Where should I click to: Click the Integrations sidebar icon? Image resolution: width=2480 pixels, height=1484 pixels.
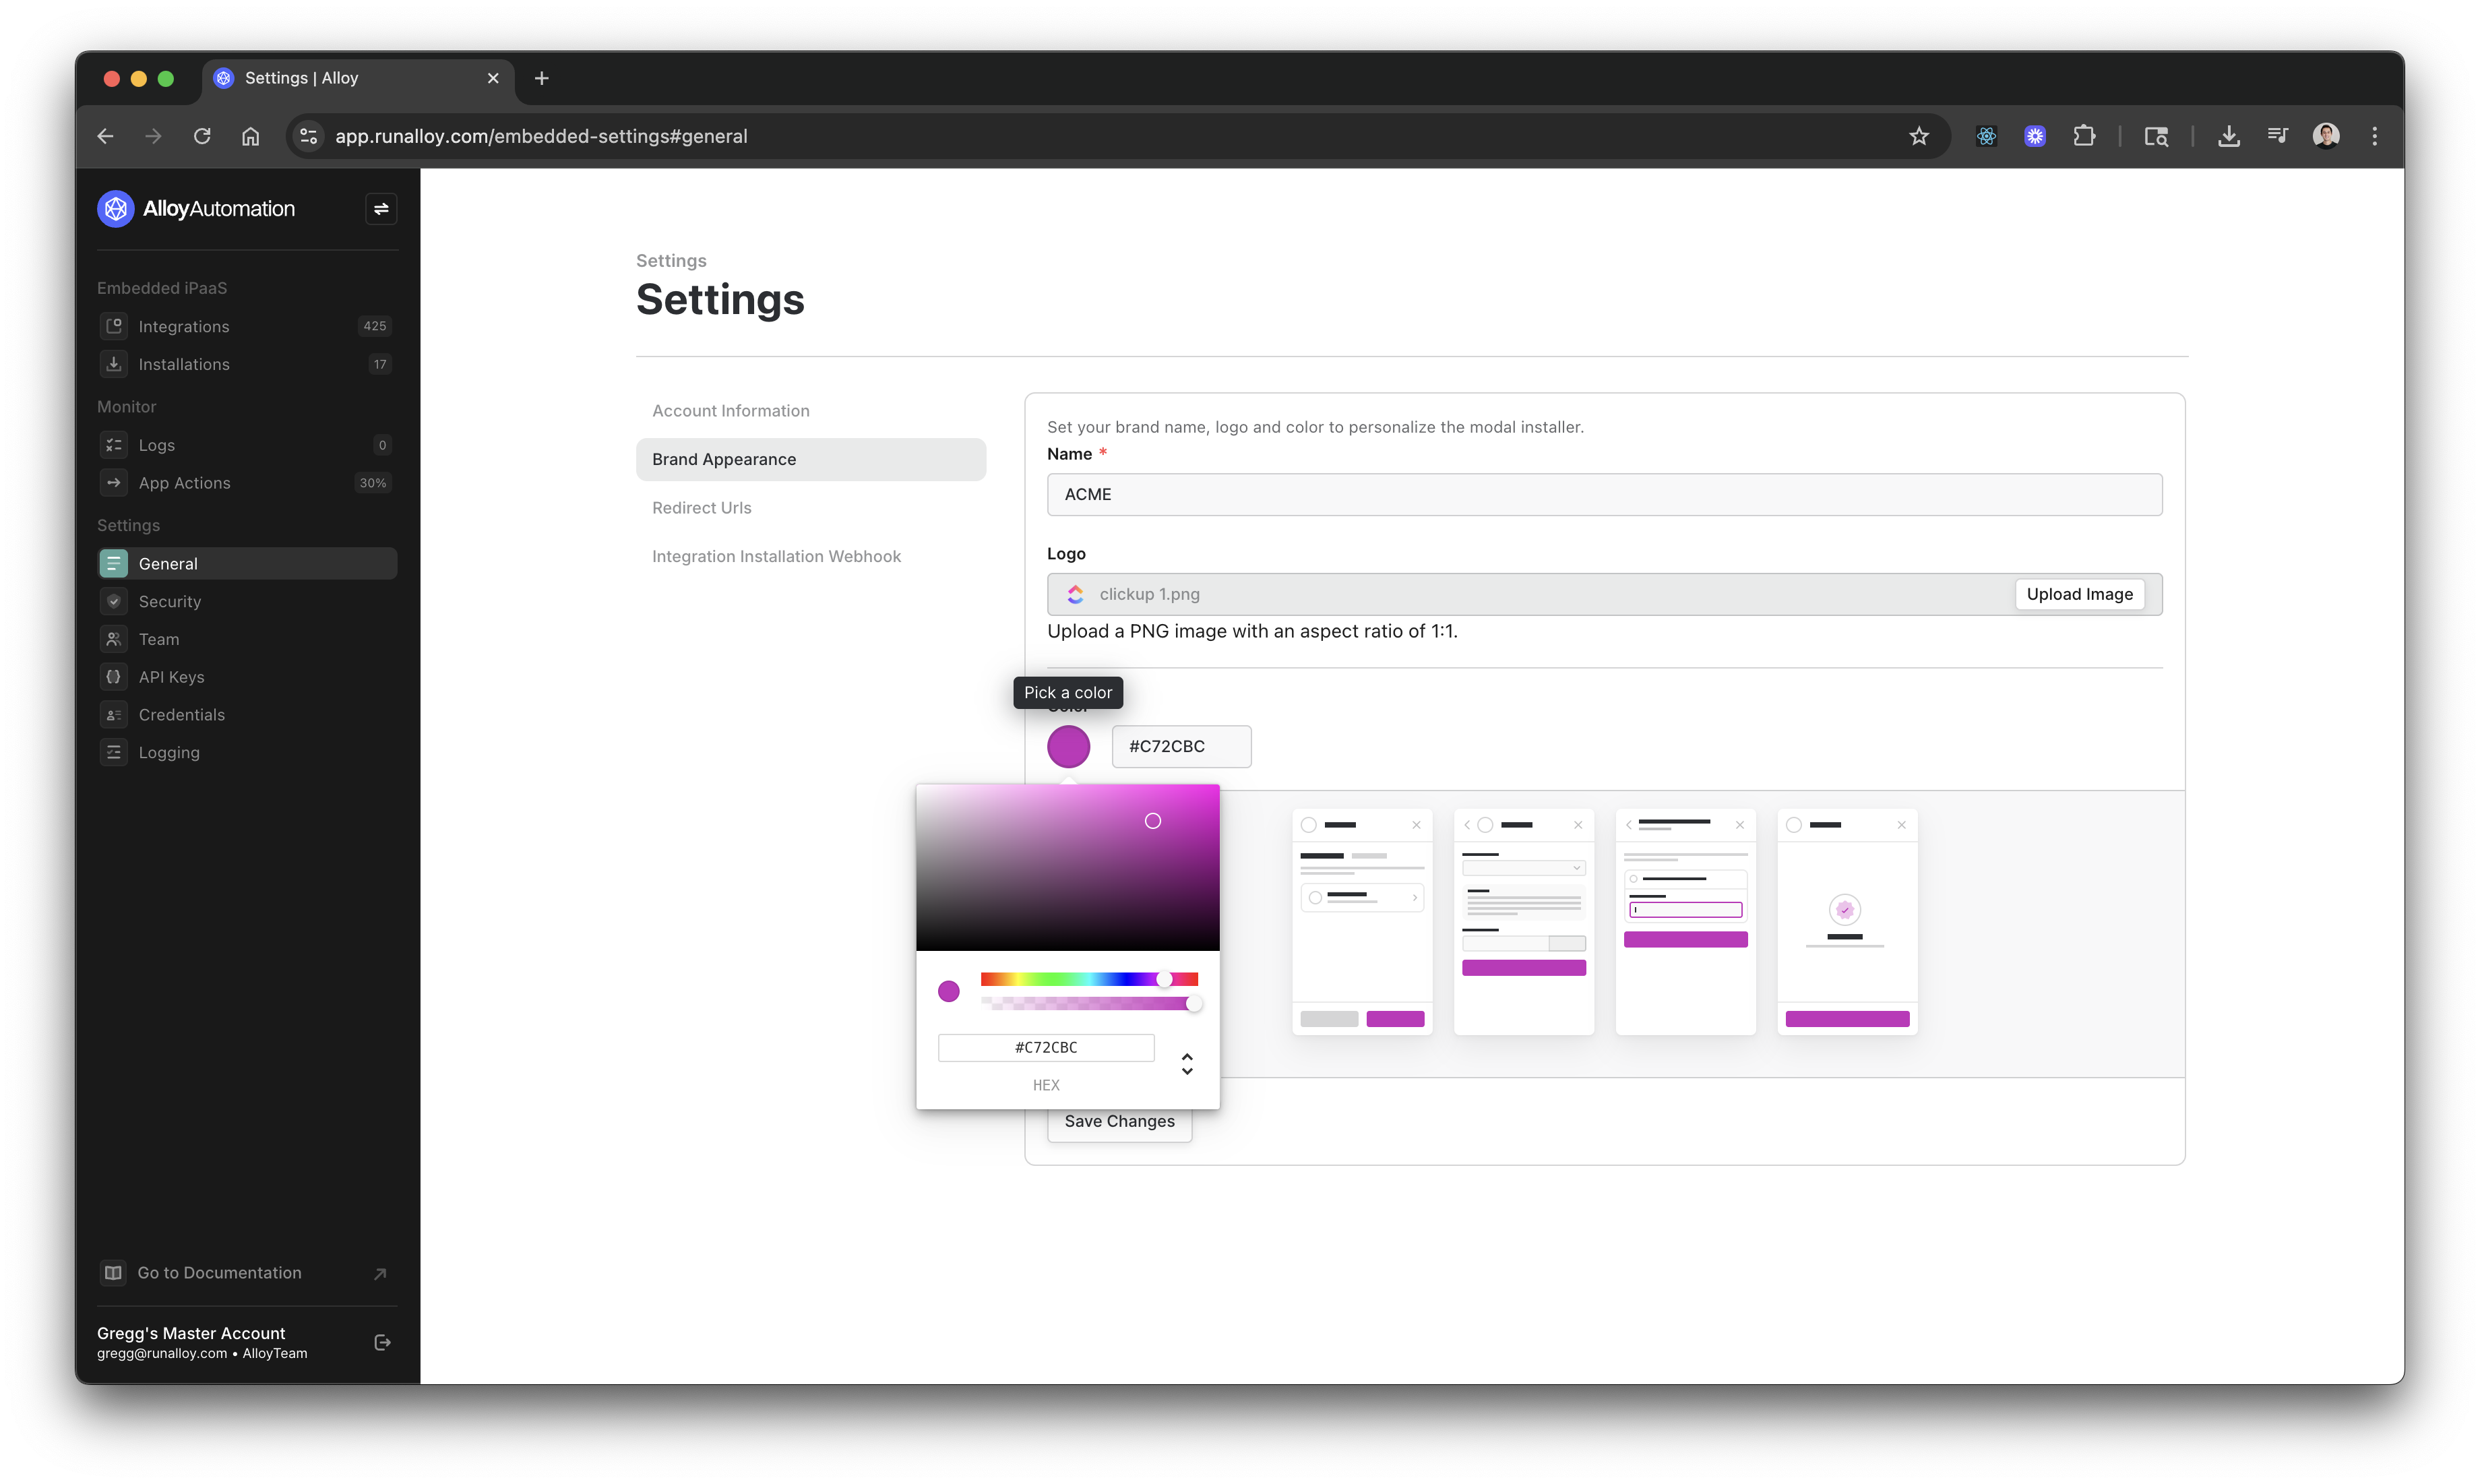coord(114,326)
